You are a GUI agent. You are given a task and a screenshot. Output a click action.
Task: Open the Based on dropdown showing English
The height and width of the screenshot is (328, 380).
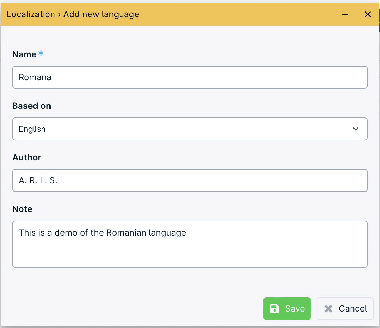coord(190,129)
